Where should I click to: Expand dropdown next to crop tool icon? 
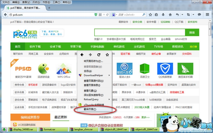coord(193,15)
